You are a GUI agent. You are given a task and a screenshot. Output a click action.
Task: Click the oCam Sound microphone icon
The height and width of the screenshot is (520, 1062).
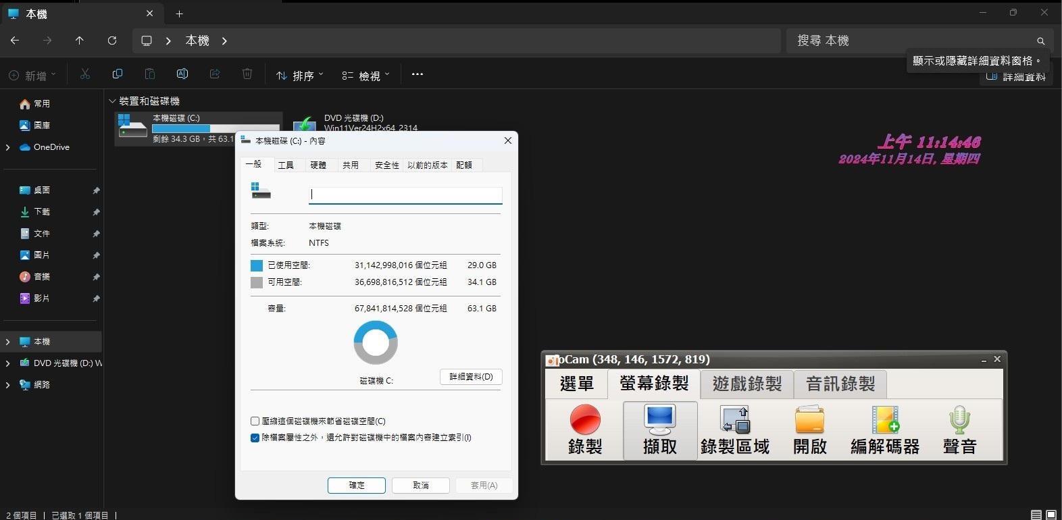point(959,421)
